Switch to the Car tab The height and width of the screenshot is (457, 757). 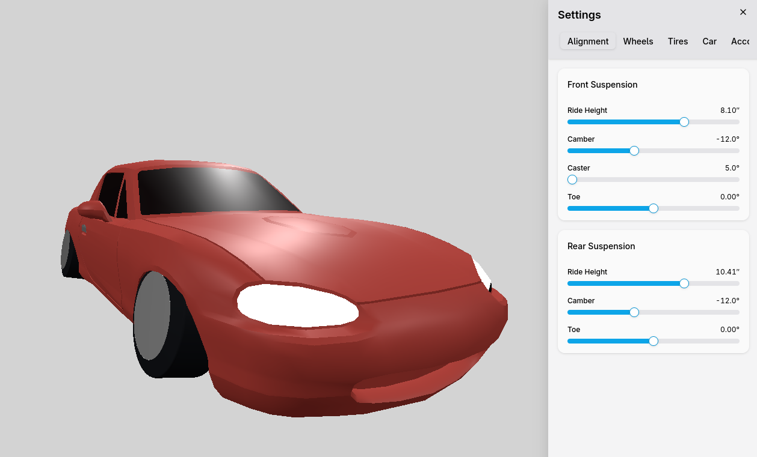click(709, 41)
